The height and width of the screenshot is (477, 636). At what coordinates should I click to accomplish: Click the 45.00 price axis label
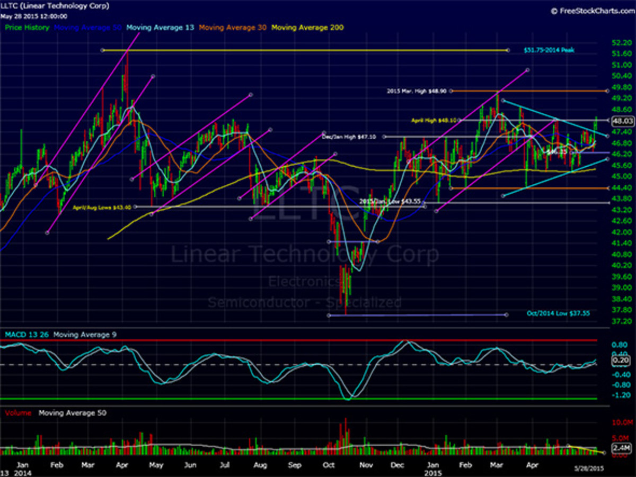click(x=622, y=176)
